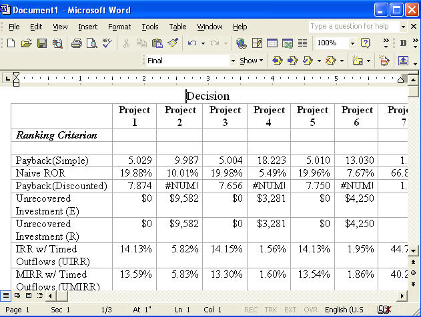Open the Show dropdown on reviewing toolbar
The height and width of the screenshot is (317, 421).
pos(251,61)
